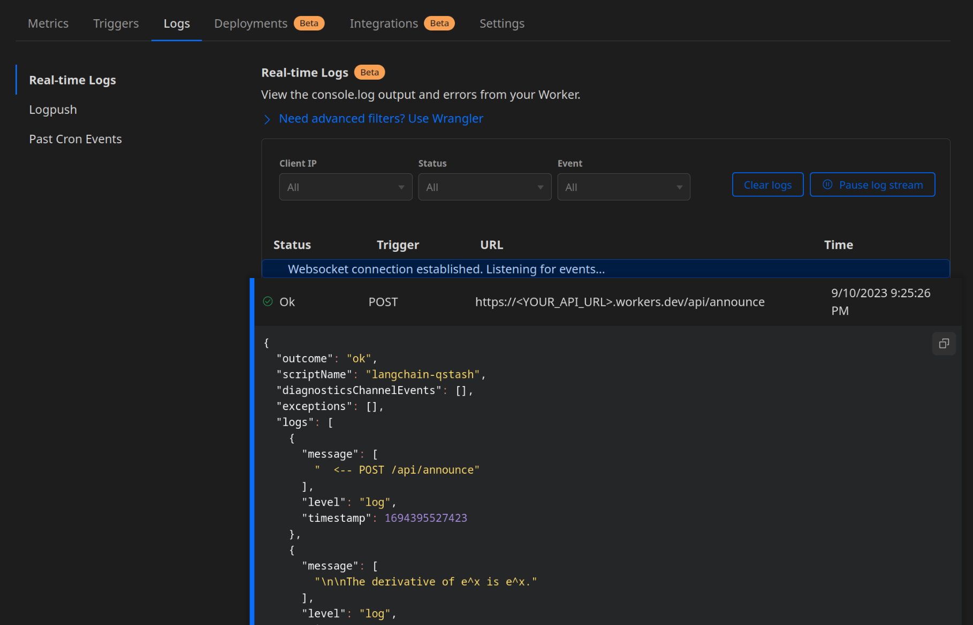This screenshot has width=973, height=625.
Task: Click the Clear logs button
Action: click(x=767, y=184)
